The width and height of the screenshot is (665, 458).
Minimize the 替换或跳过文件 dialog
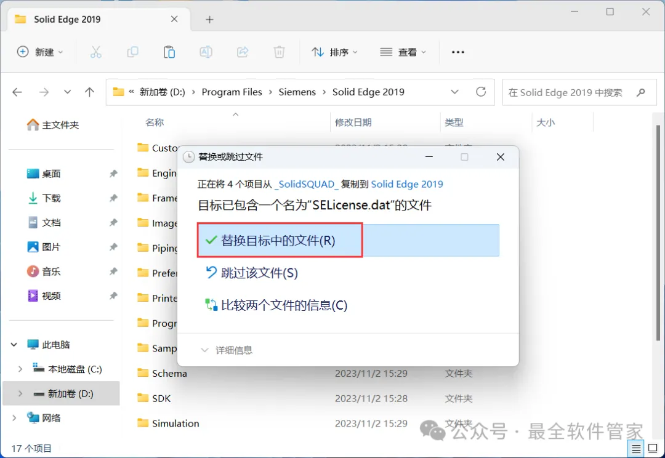click(x=429, y=157)
